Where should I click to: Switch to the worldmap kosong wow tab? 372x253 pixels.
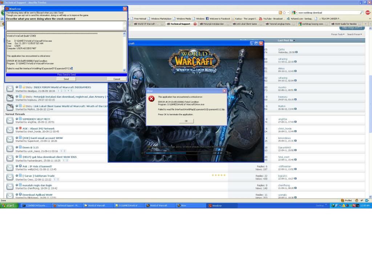pyautogui.click(x=312, y=24)
